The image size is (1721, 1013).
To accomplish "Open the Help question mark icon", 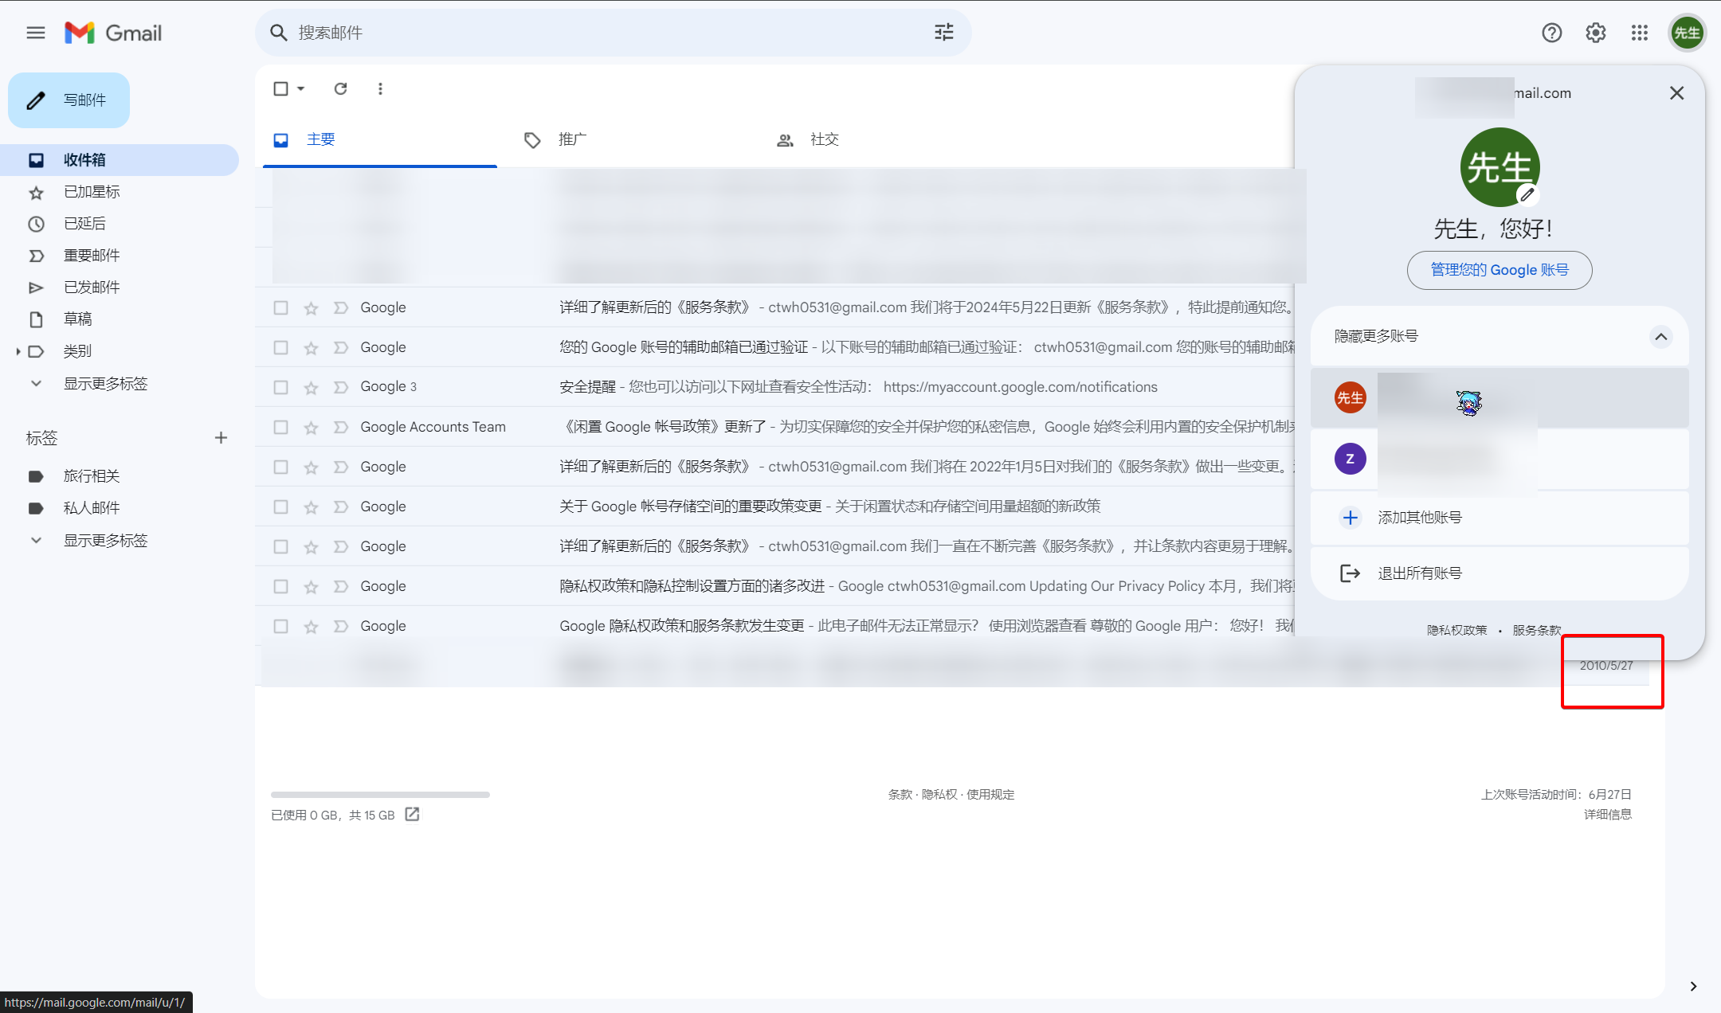I will pos(1551,33).
